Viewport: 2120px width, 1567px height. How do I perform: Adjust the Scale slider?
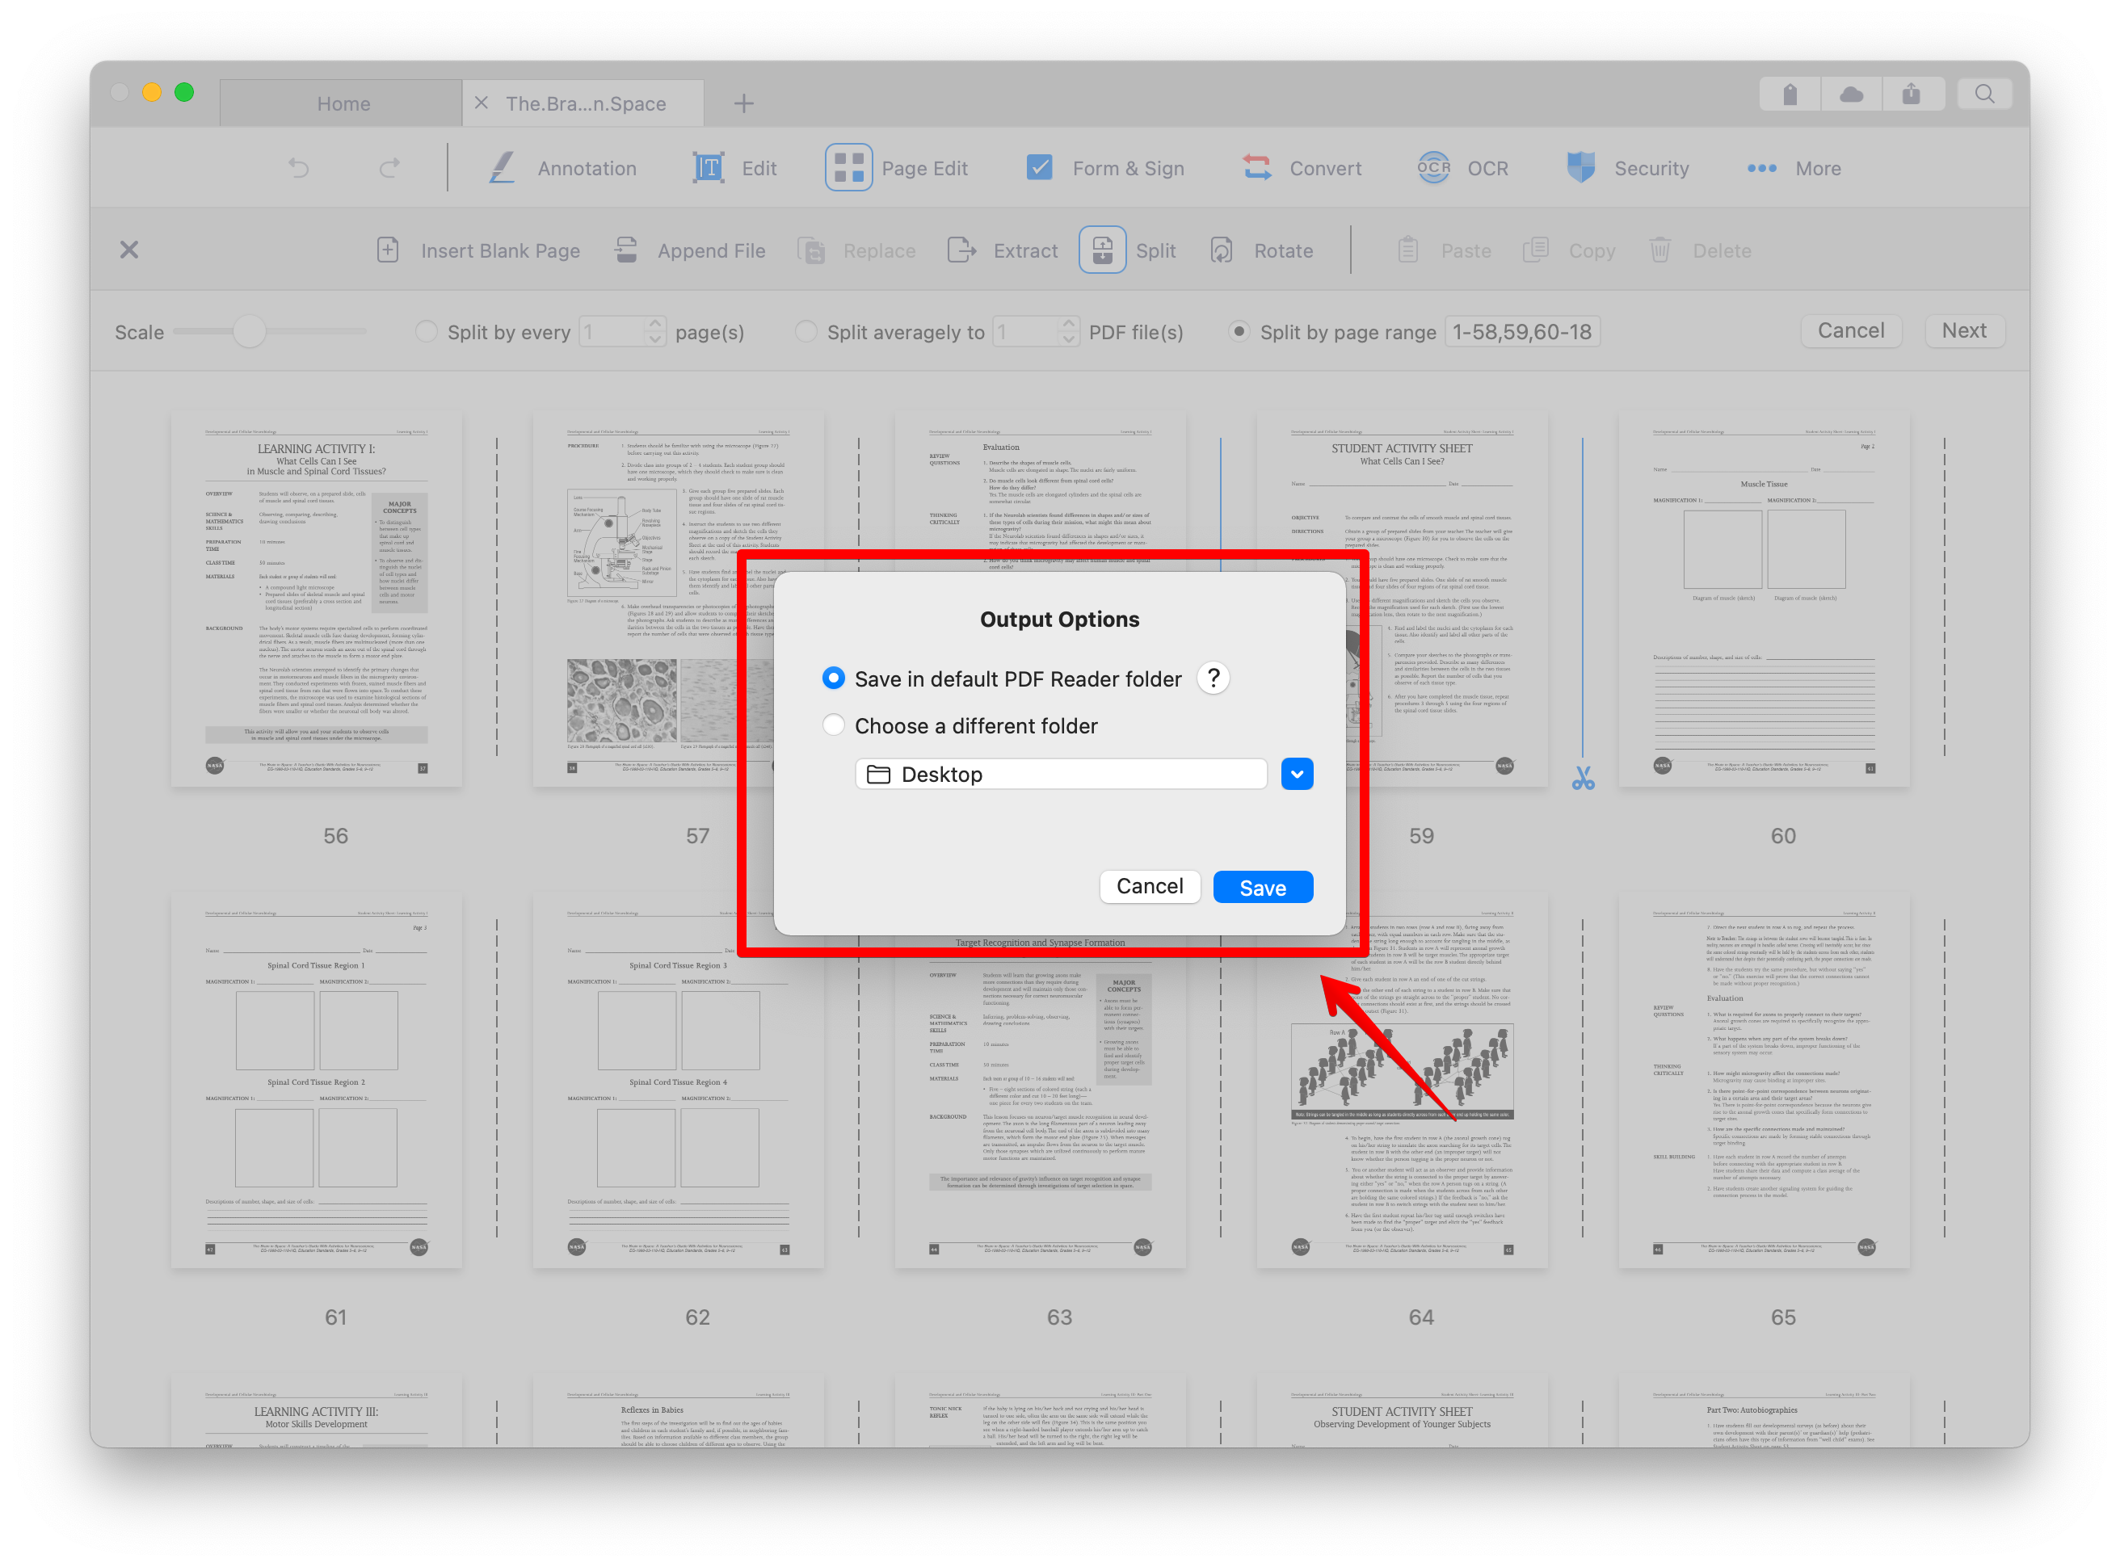(250, 331)
